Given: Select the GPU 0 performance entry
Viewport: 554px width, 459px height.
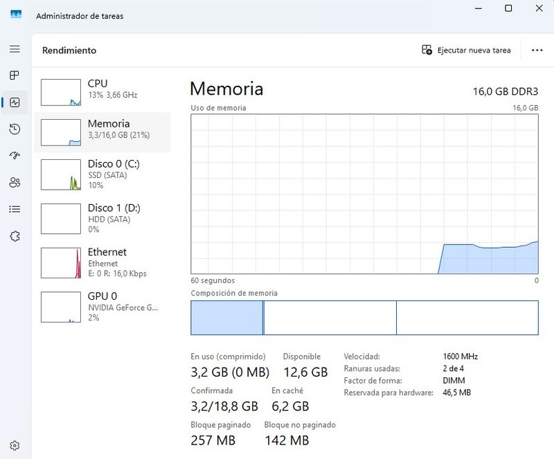Looking at the screenshot, I should (x=102, y=307).
